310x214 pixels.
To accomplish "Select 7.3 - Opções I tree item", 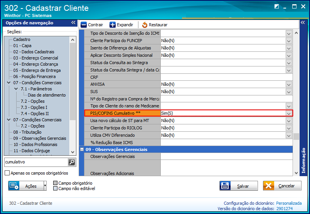I will (34, 107).
